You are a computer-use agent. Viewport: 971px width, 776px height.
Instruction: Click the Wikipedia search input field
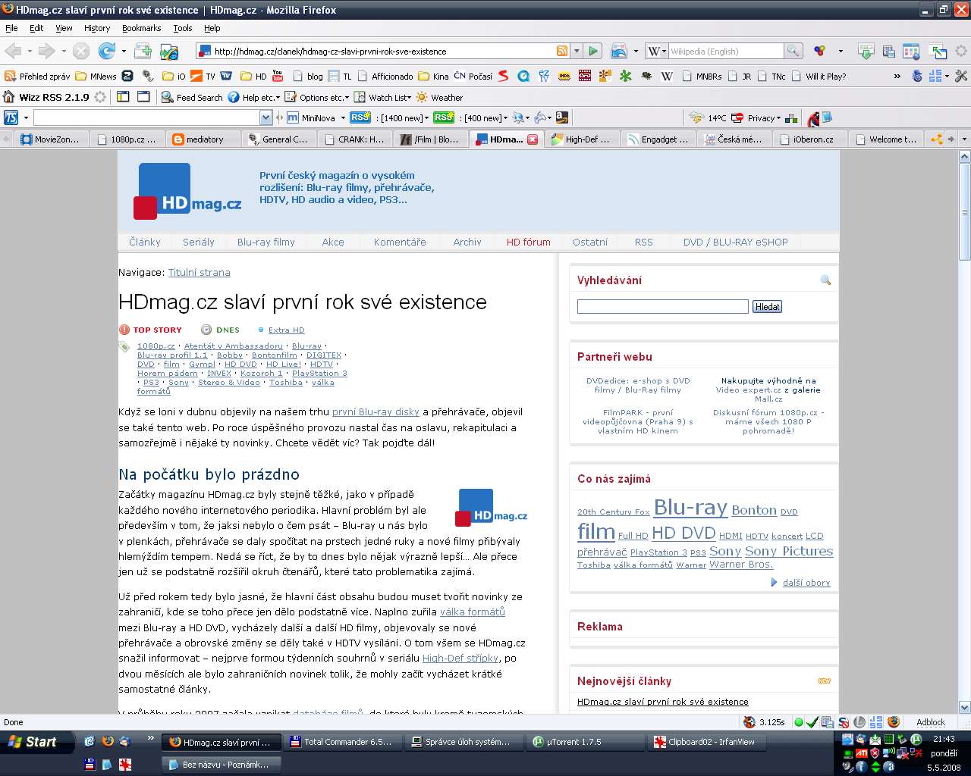[x=724, y=51]
